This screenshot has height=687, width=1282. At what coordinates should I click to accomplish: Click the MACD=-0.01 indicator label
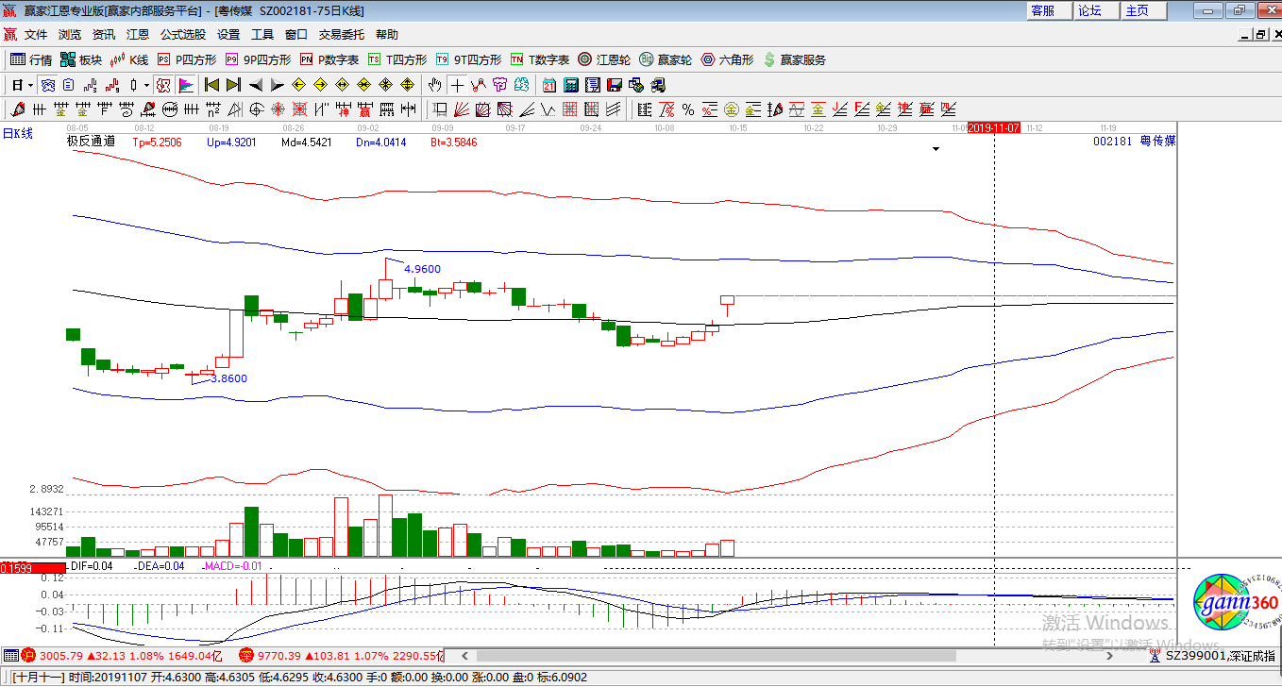coord(233,566)
